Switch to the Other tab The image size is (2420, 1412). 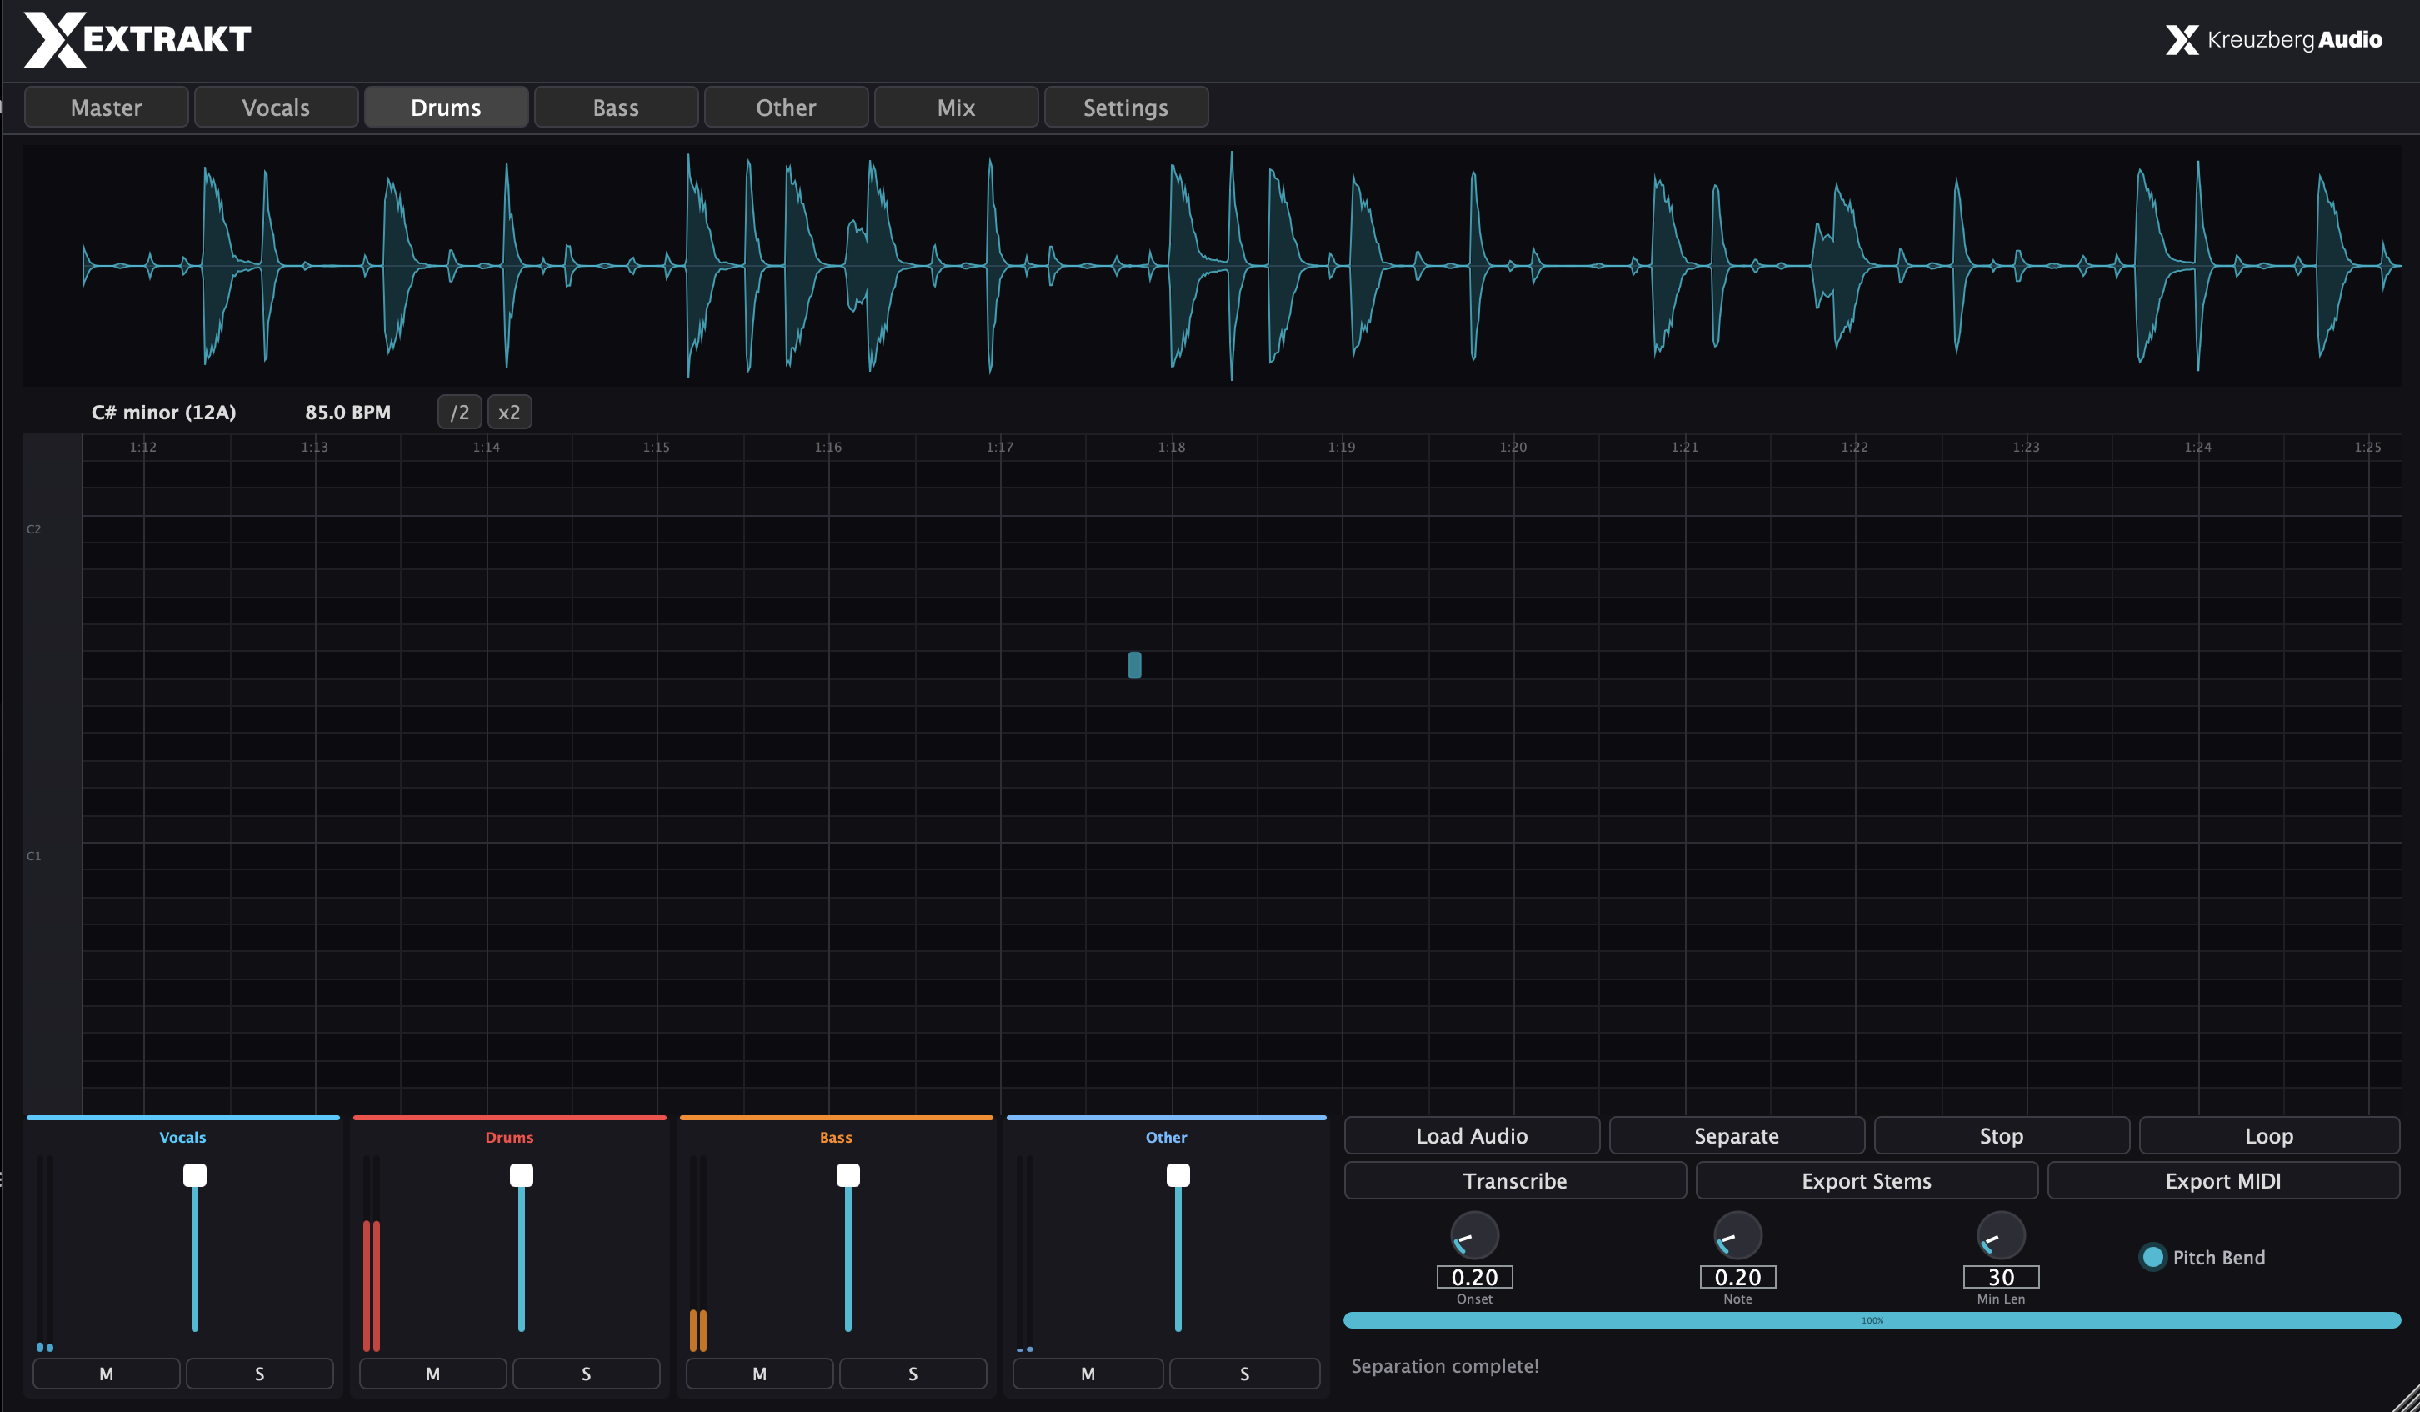pyautogui.click(x=786, y=107)
